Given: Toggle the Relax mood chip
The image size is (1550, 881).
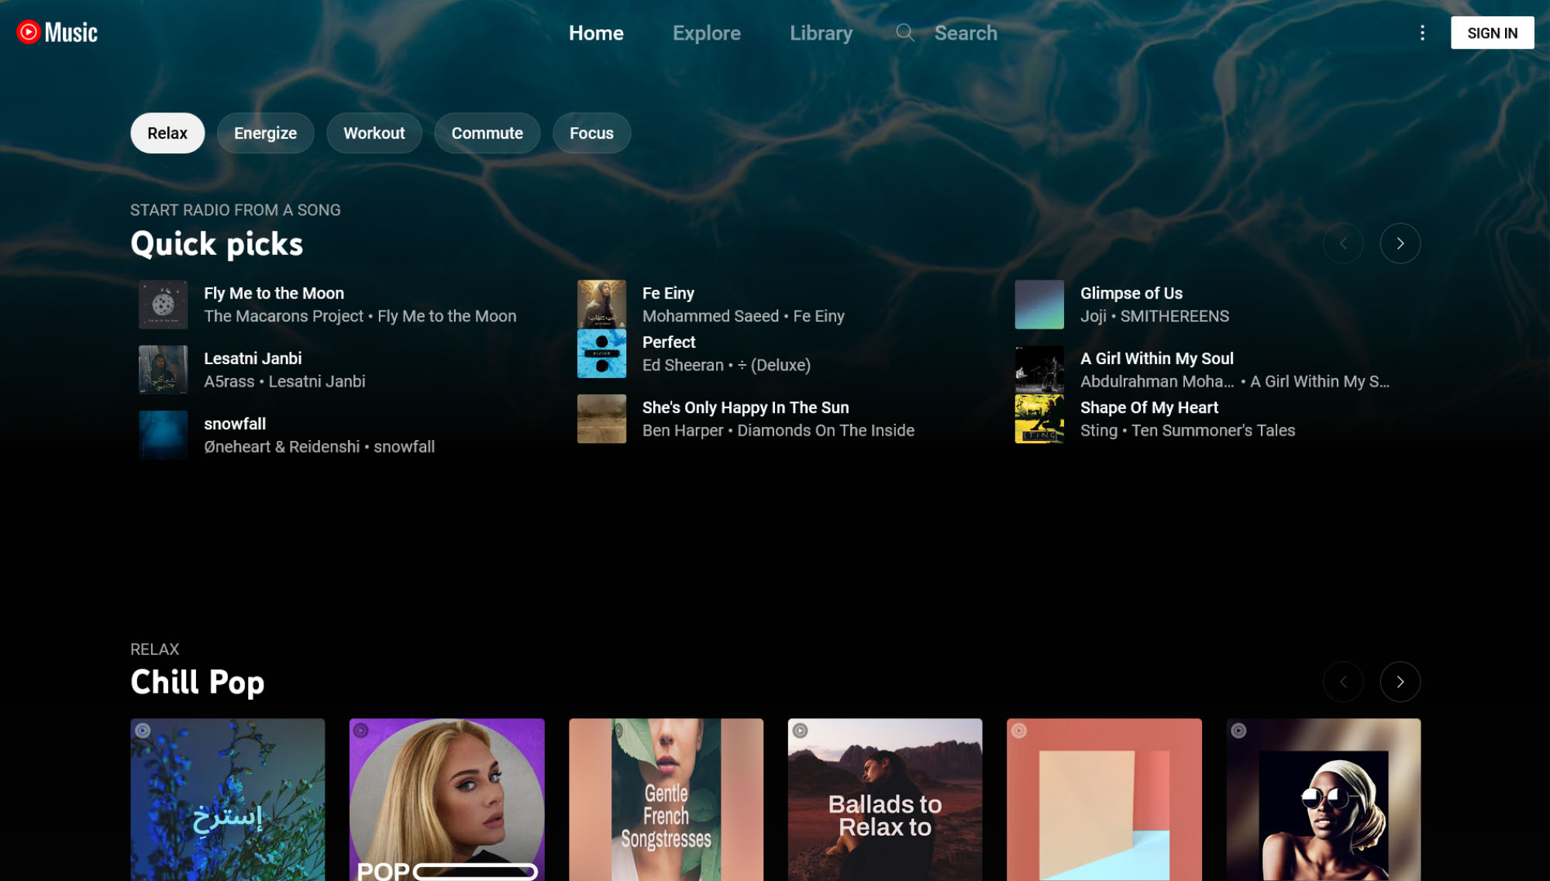Looking at the screenshot, I should pos(167,133).
